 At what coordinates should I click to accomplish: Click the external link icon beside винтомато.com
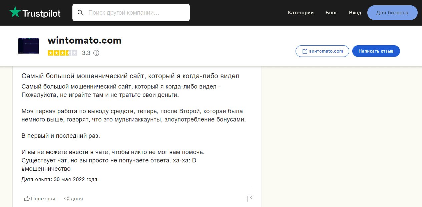tap(305, 51)
